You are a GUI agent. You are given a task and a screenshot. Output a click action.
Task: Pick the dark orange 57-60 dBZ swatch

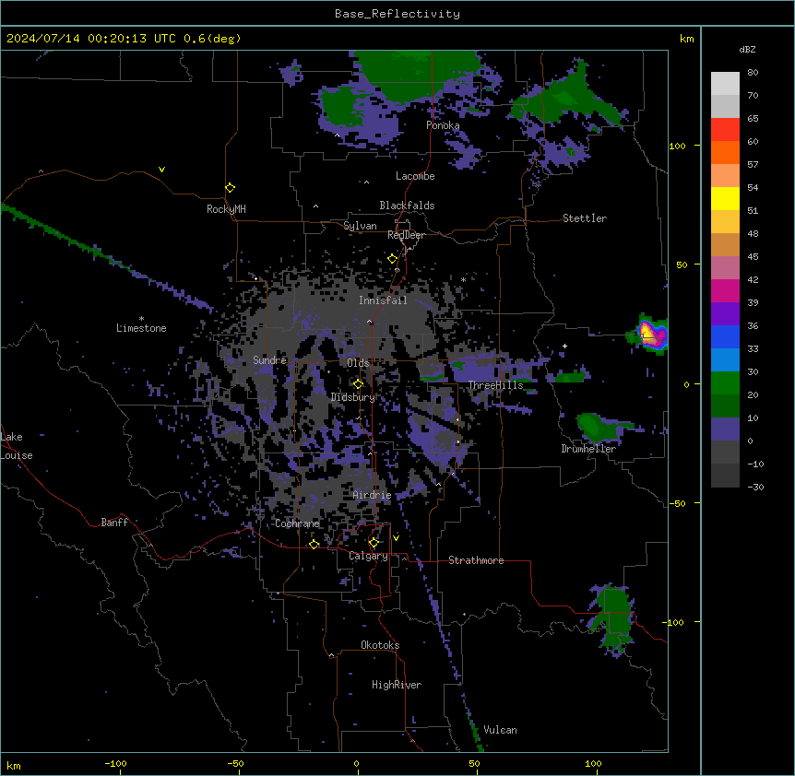click(x=725, y=152)
